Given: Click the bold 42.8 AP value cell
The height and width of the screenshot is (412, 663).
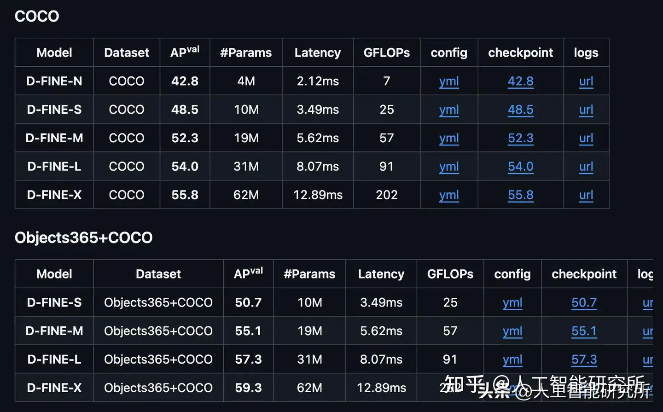Looking at the screenshot, I should coord(185,81).
